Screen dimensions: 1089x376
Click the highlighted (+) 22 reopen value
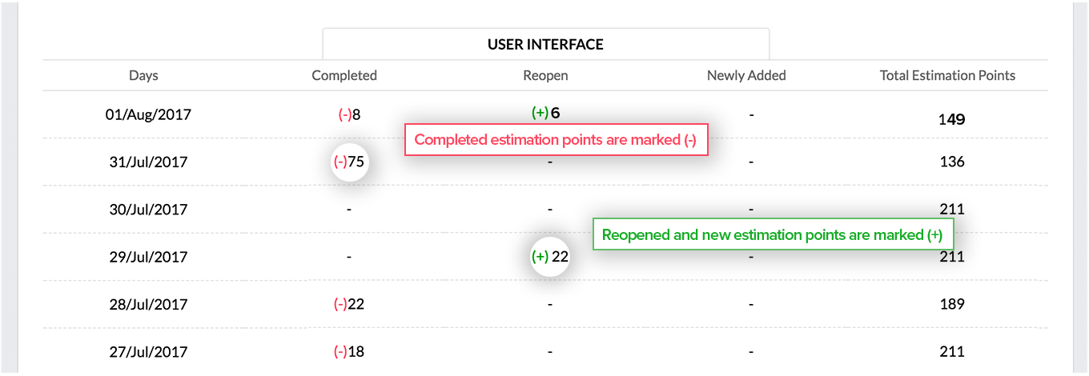550,257
